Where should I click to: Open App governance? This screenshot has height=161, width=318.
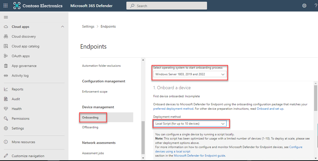pyautogui.click(x=24, y=65)
